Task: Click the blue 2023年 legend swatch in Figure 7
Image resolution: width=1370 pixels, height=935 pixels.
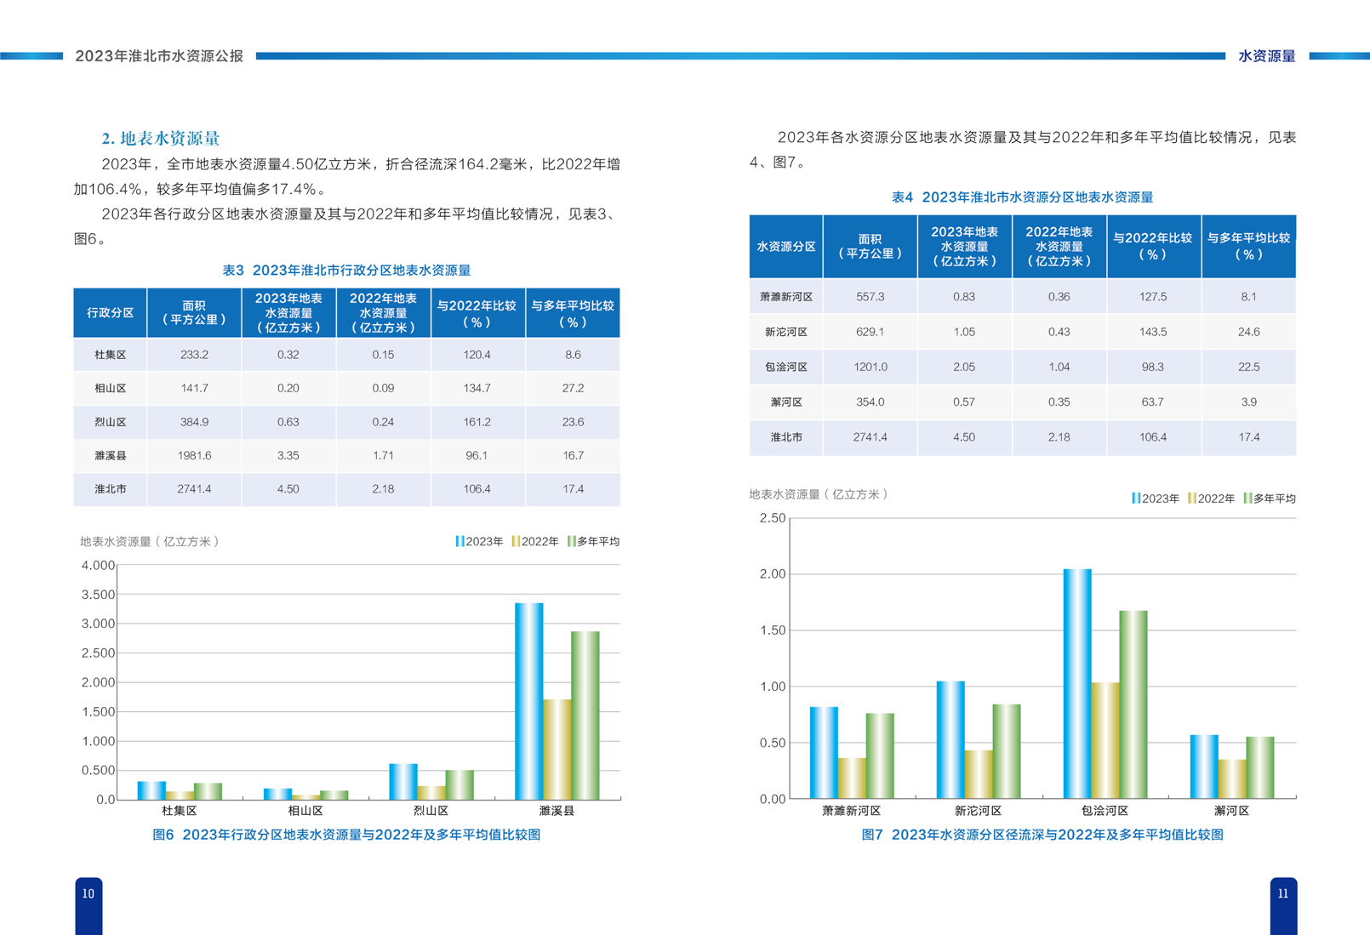Action: (x=1136, y=499)
